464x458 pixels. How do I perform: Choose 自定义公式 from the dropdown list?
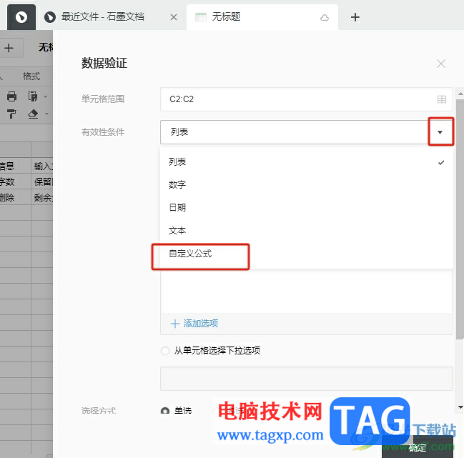tap(307, 254)
